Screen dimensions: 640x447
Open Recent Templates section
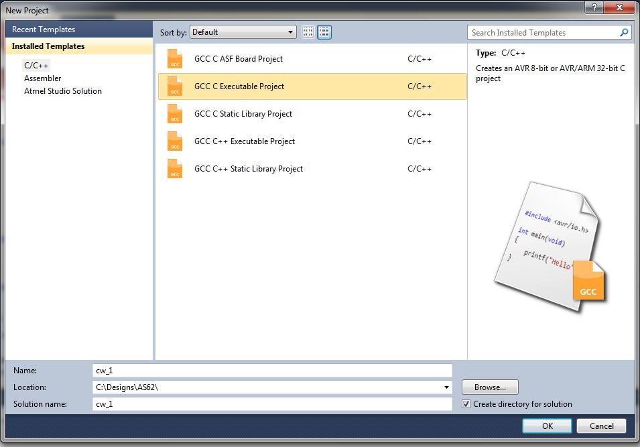[x=79, y=29]
